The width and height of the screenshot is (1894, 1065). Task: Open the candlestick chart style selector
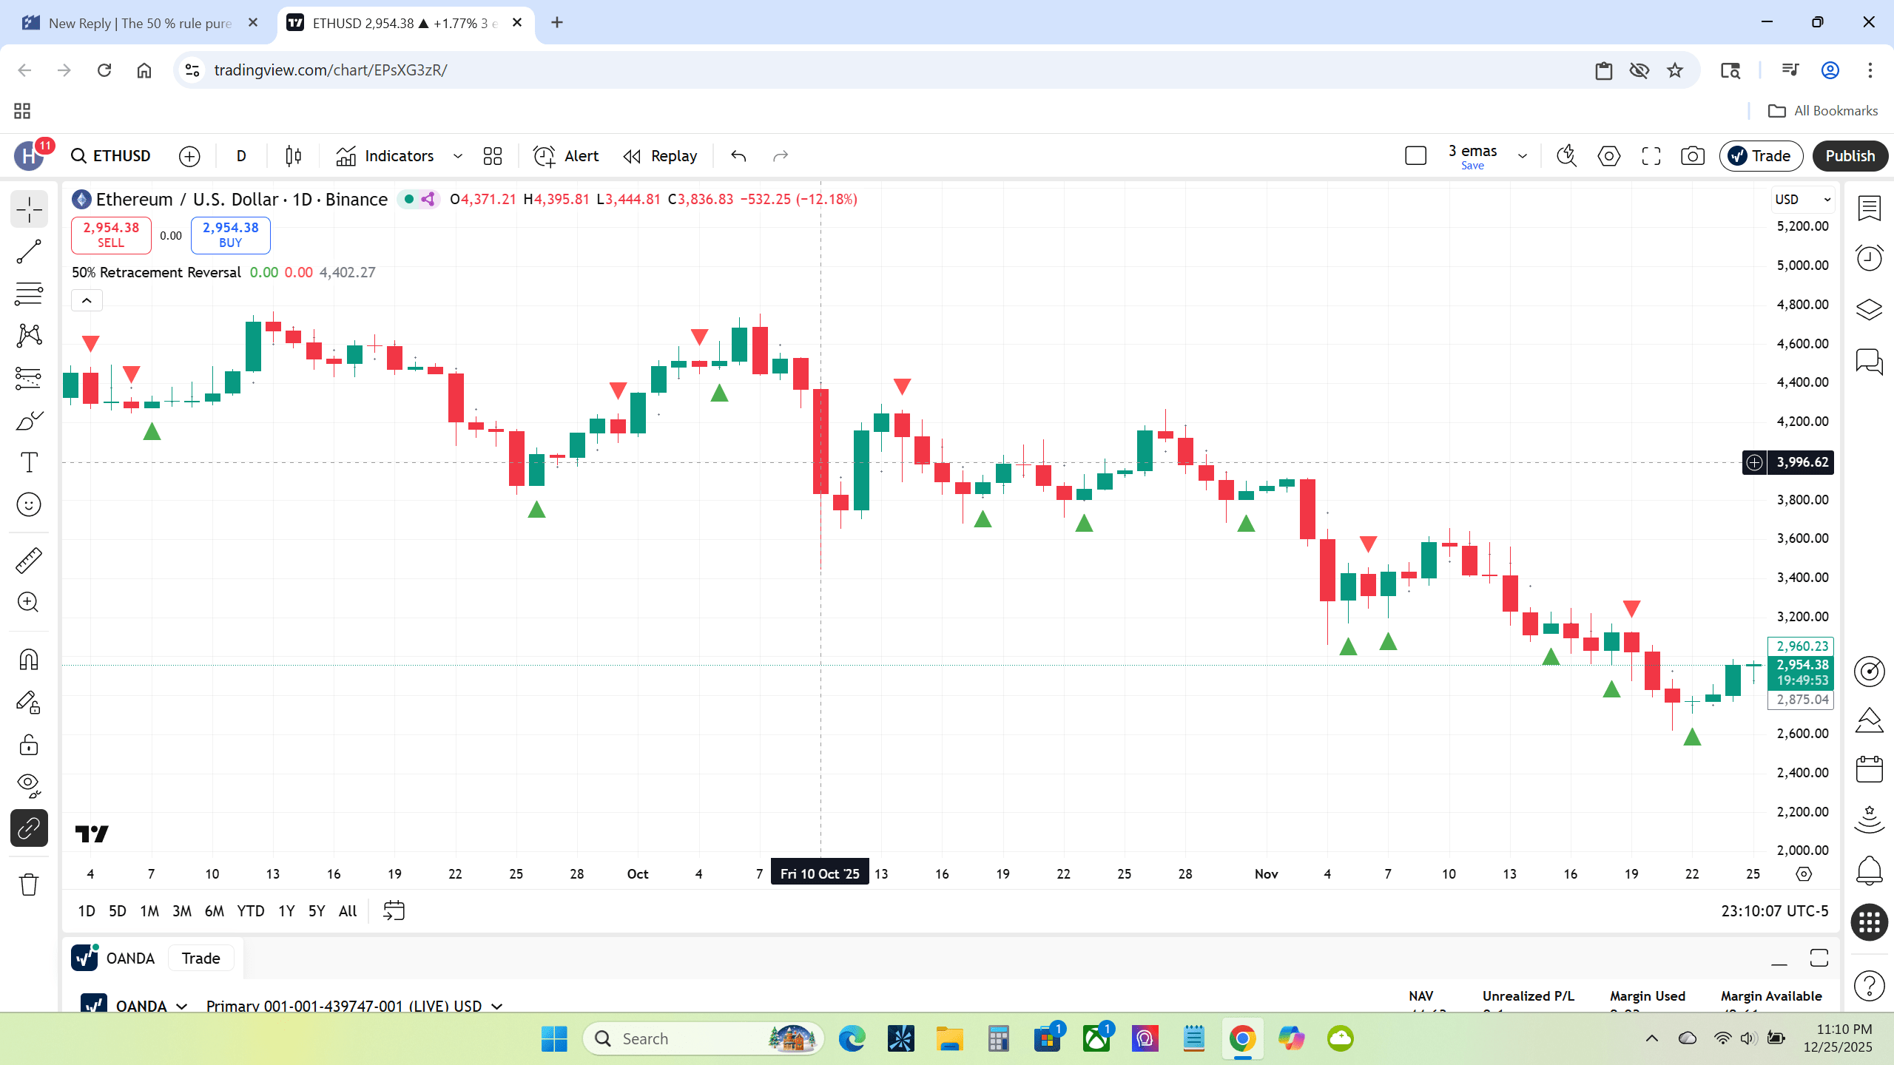click(x=294, y=156)
